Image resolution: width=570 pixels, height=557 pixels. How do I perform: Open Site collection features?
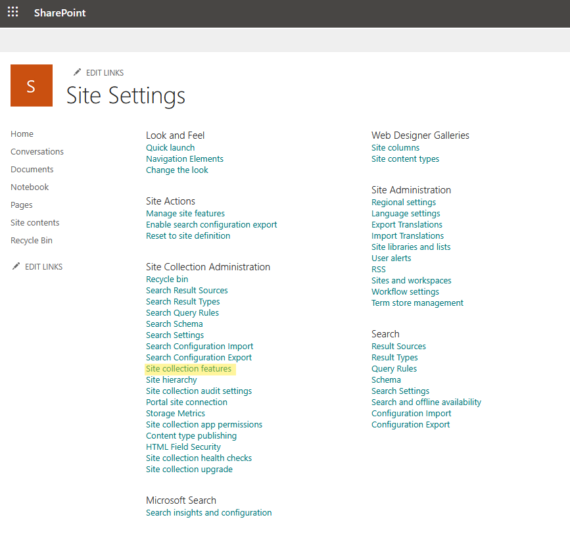[x=189, y=368]
